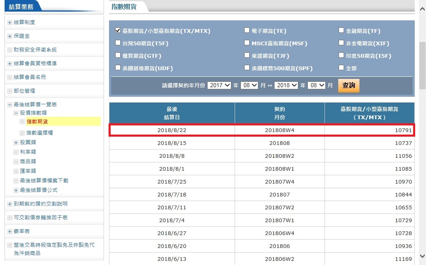
Task: Click the contract cell 201808W4
Action: (x=280, y=130)
